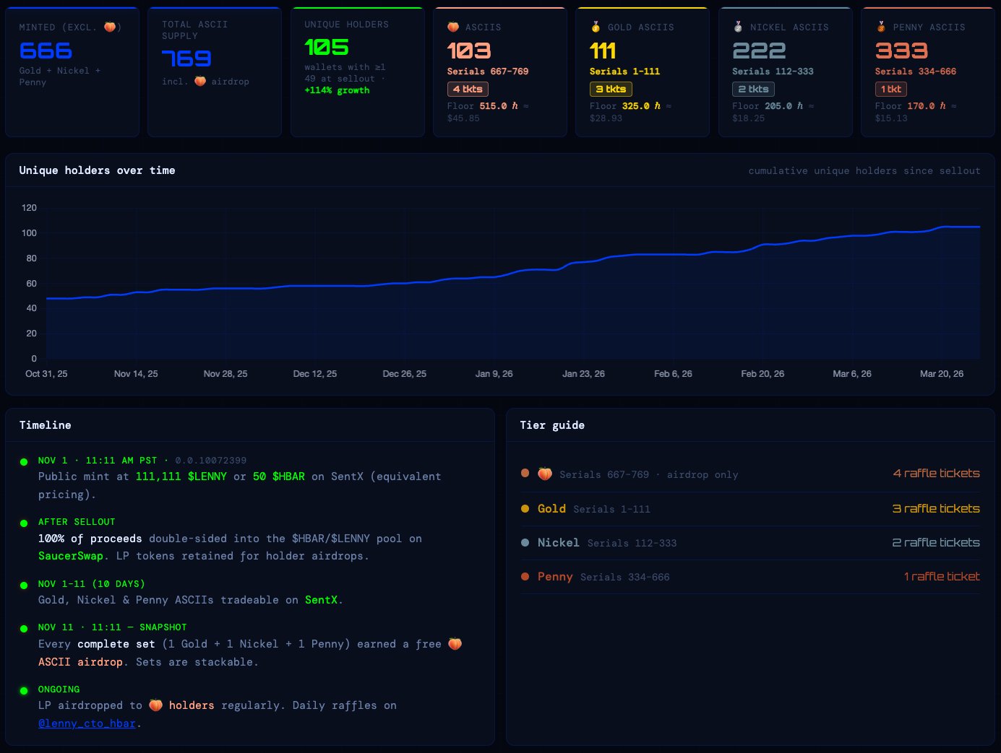Screen dimensions: 1001x753
Task: Click the peach icon in the ASCIIS card
Action: [x=453, y=27]
